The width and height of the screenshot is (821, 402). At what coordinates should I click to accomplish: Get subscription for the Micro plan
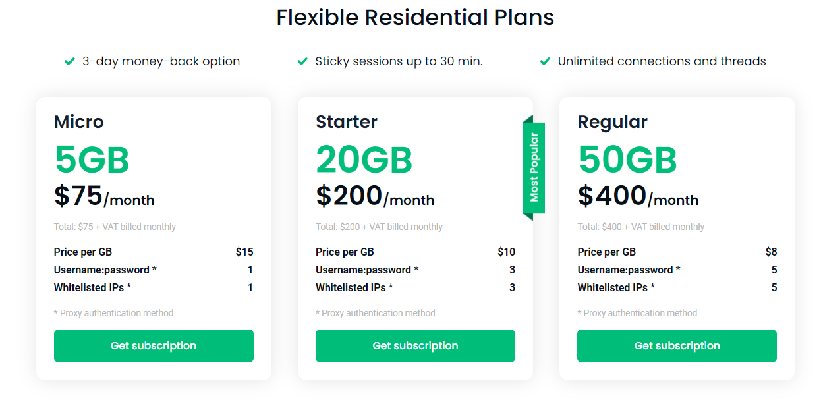(x=154, y=346)
